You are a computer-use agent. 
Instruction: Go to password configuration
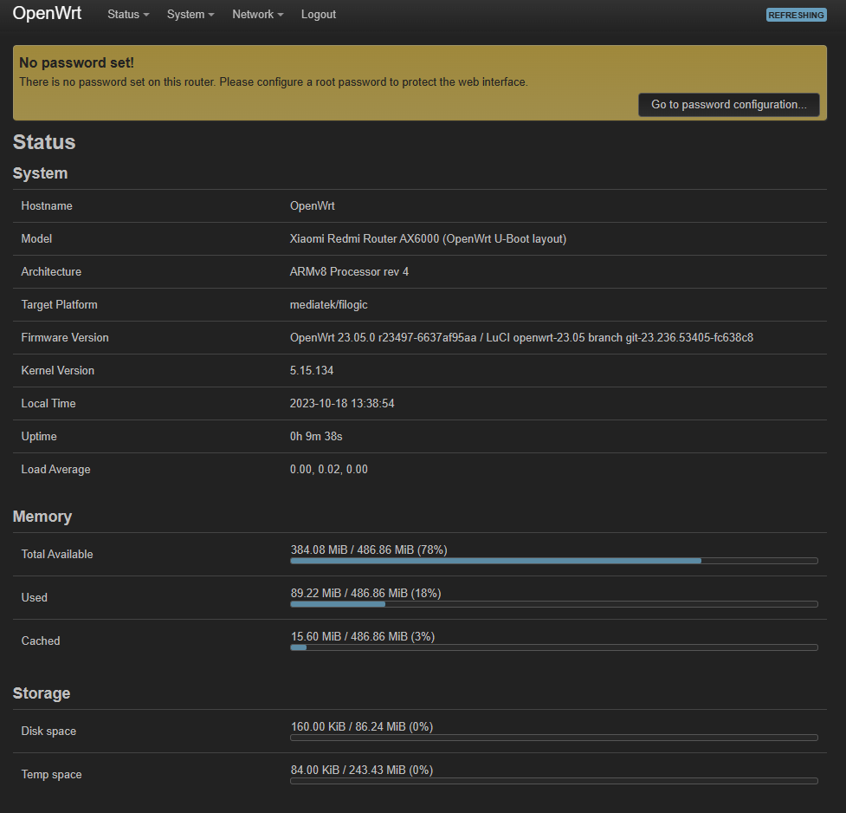click(x=728, y=105)
